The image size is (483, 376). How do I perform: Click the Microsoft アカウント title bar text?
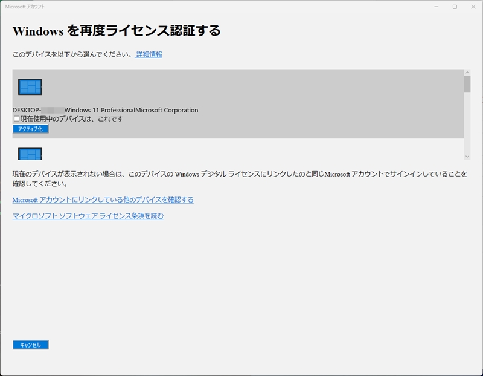pos(25,7)
